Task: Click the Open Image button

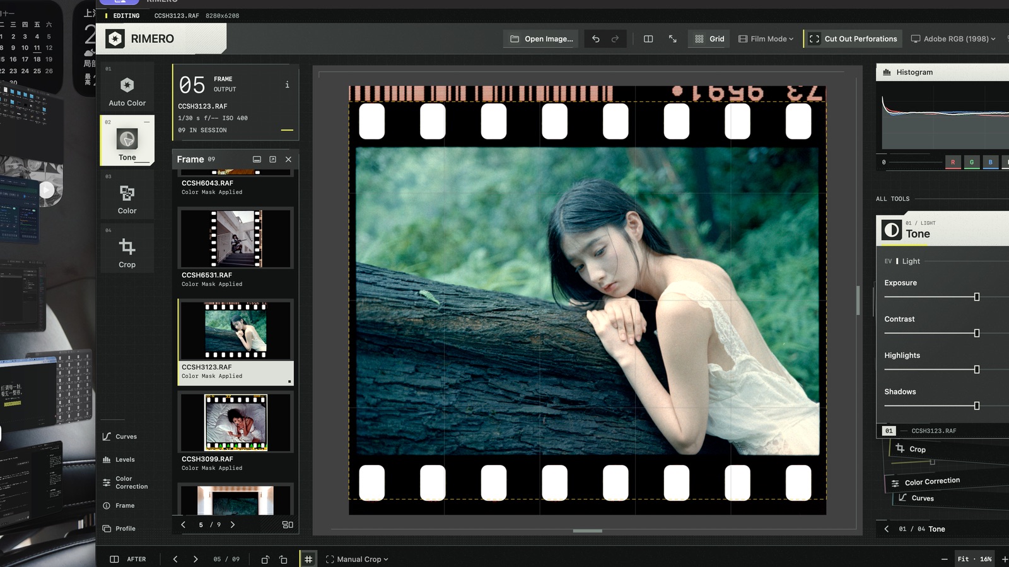Action: [x=542, y=39]
